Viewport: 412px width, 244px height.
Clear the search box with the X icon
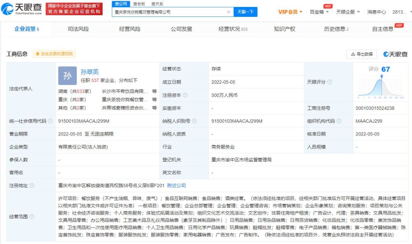click(229, 12)
